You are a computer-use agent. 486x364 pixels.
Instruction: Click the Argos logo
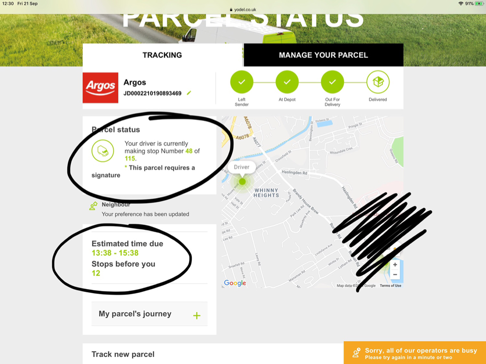101,88
